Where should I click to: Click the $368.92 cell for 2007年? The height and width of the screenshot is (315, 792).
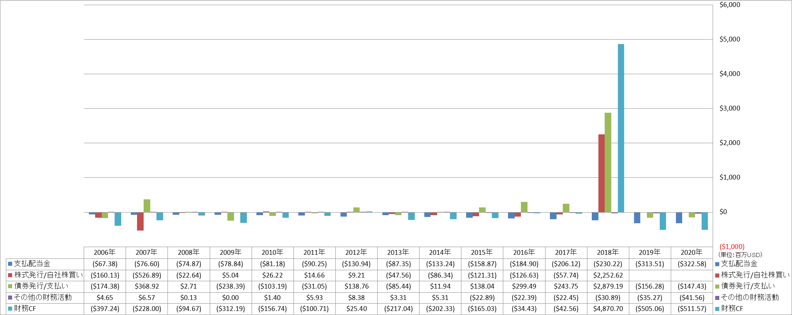click(147, 286)
